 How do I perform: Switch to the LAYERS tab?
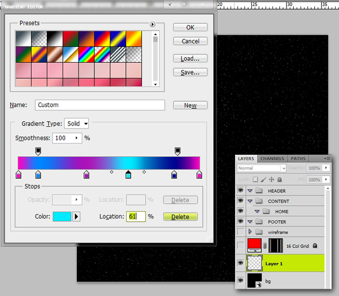[x=246, y=158]
